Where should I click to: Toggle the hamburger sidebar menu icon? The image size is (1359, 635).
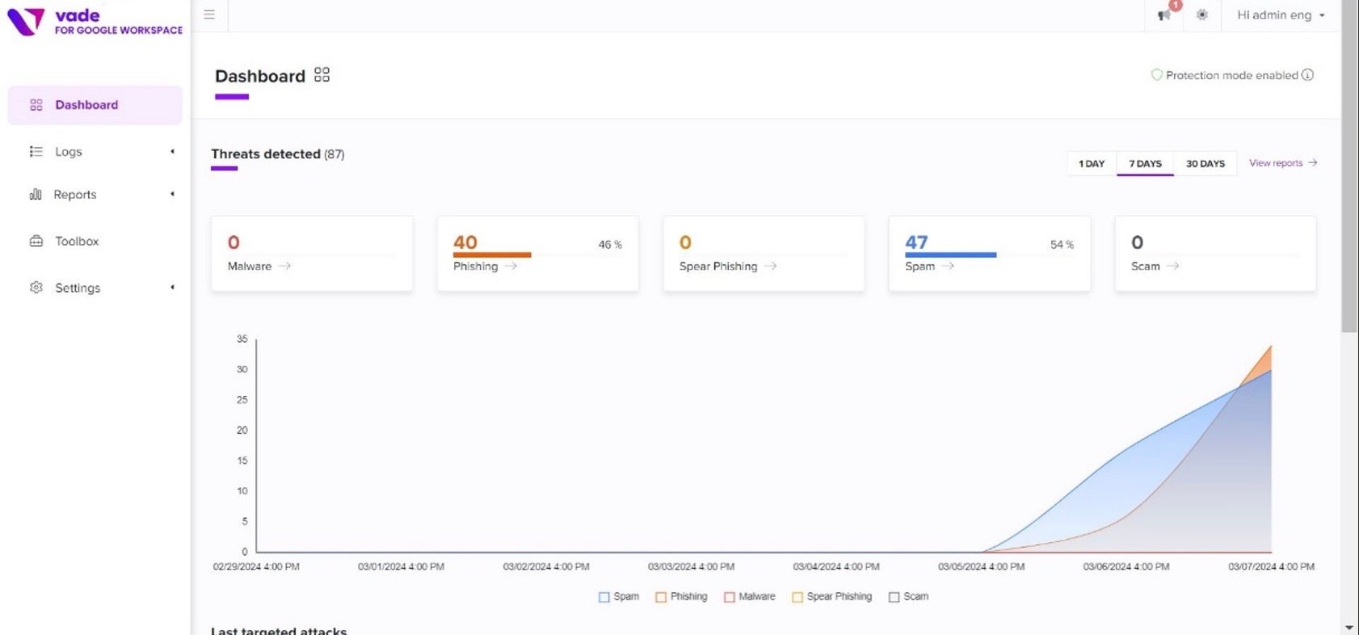[x=209, y=15]
